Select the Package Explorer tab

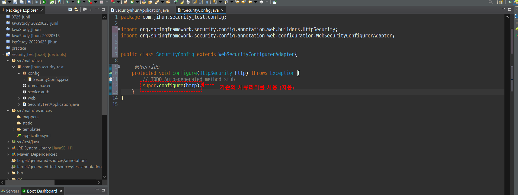[22, 10]
